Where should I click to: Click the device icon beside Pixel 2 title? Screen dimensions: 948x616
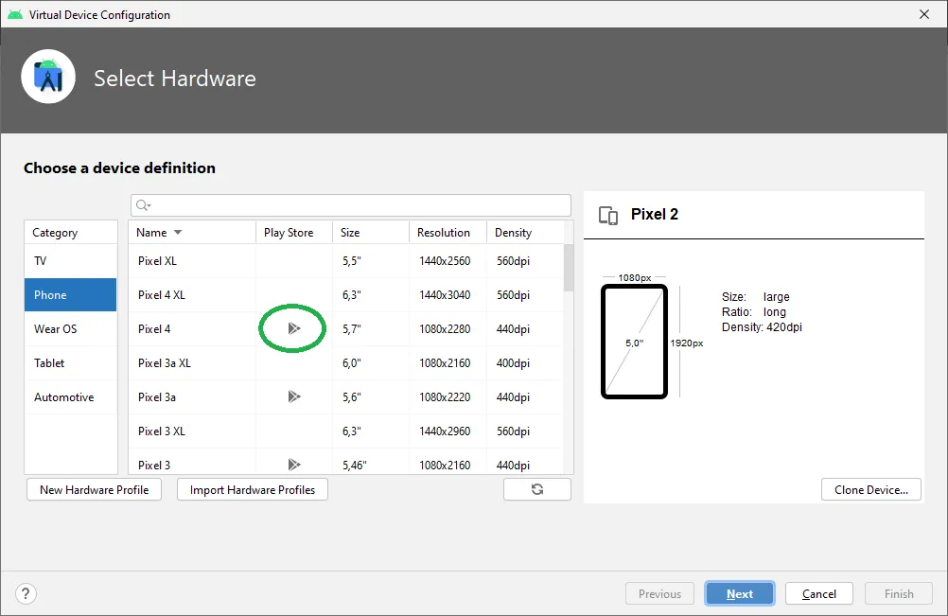(x=608, y=215)
